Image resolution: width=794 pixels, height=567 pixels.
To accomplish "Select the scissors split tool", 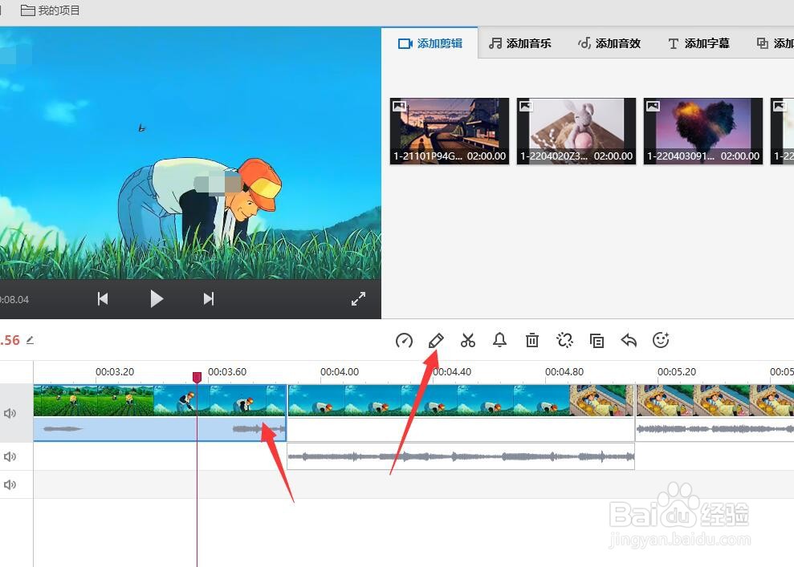I will [468, 340].
